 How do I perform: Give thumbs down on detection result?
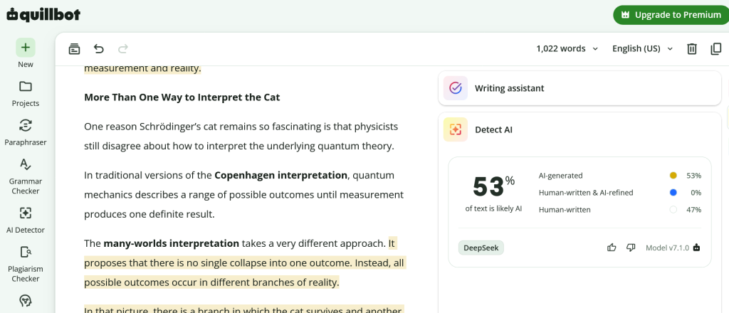[631, 248]
